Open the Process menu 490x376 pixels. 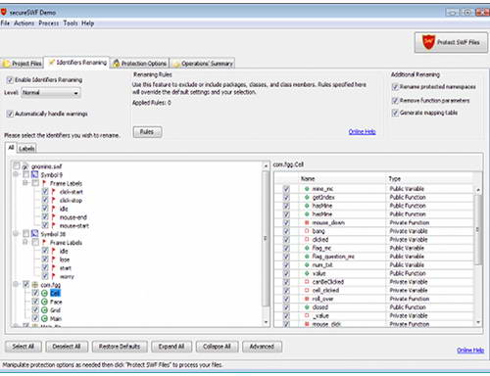point(49,23)
